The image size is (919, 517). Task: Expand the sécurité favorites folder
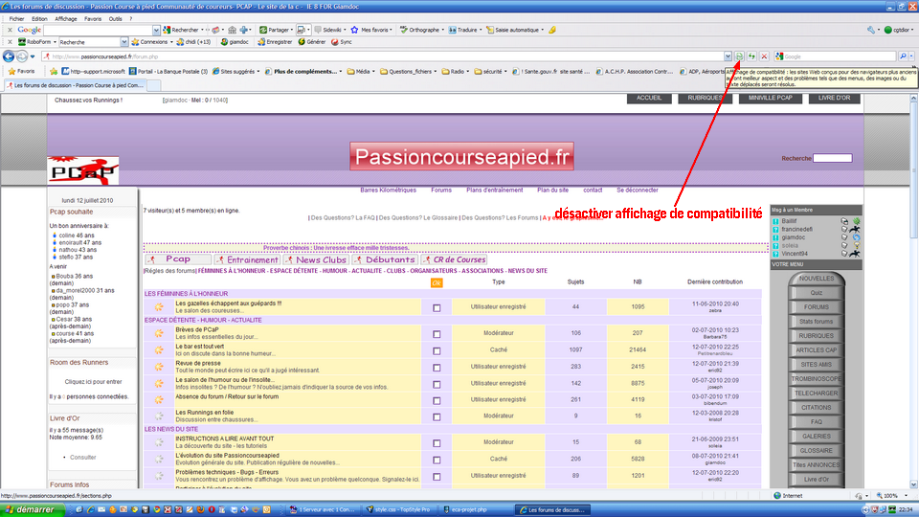click(x=491, y=72)
